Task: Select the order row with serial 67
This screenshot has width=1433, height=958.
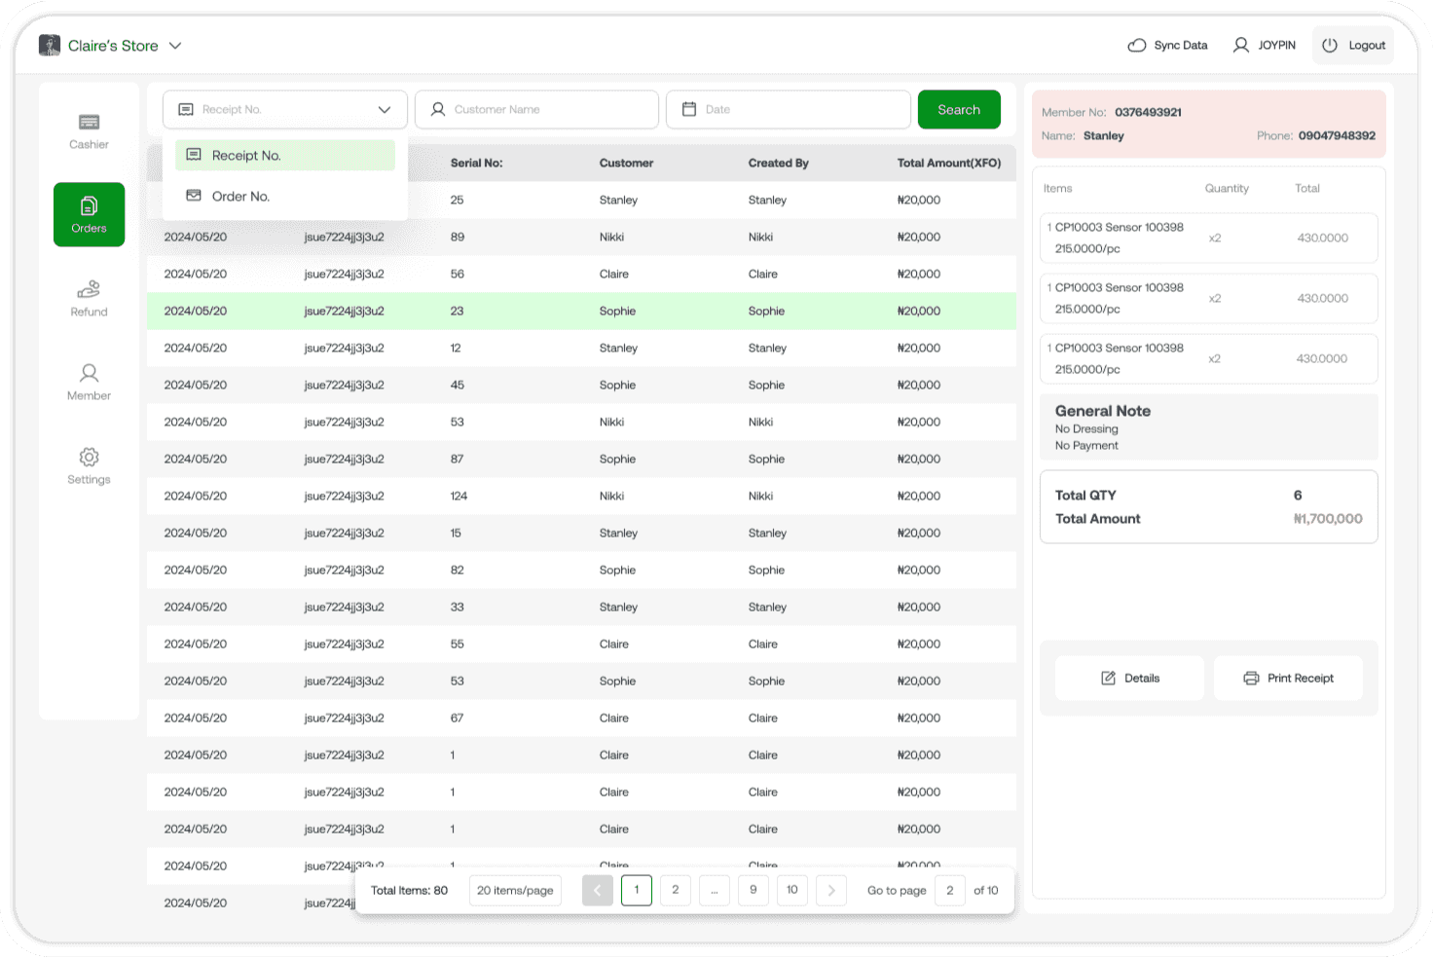Action: tap(581, 718)
